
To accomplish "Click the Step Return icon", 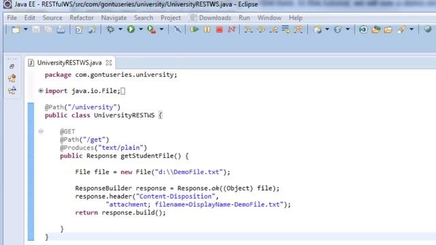I will pyautogui.click(x=273, y=29).
